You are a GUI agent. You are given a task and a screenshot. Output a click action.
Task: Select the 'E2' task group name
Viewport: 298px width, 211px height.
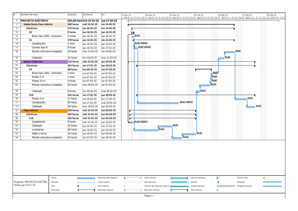coord(31,32)
